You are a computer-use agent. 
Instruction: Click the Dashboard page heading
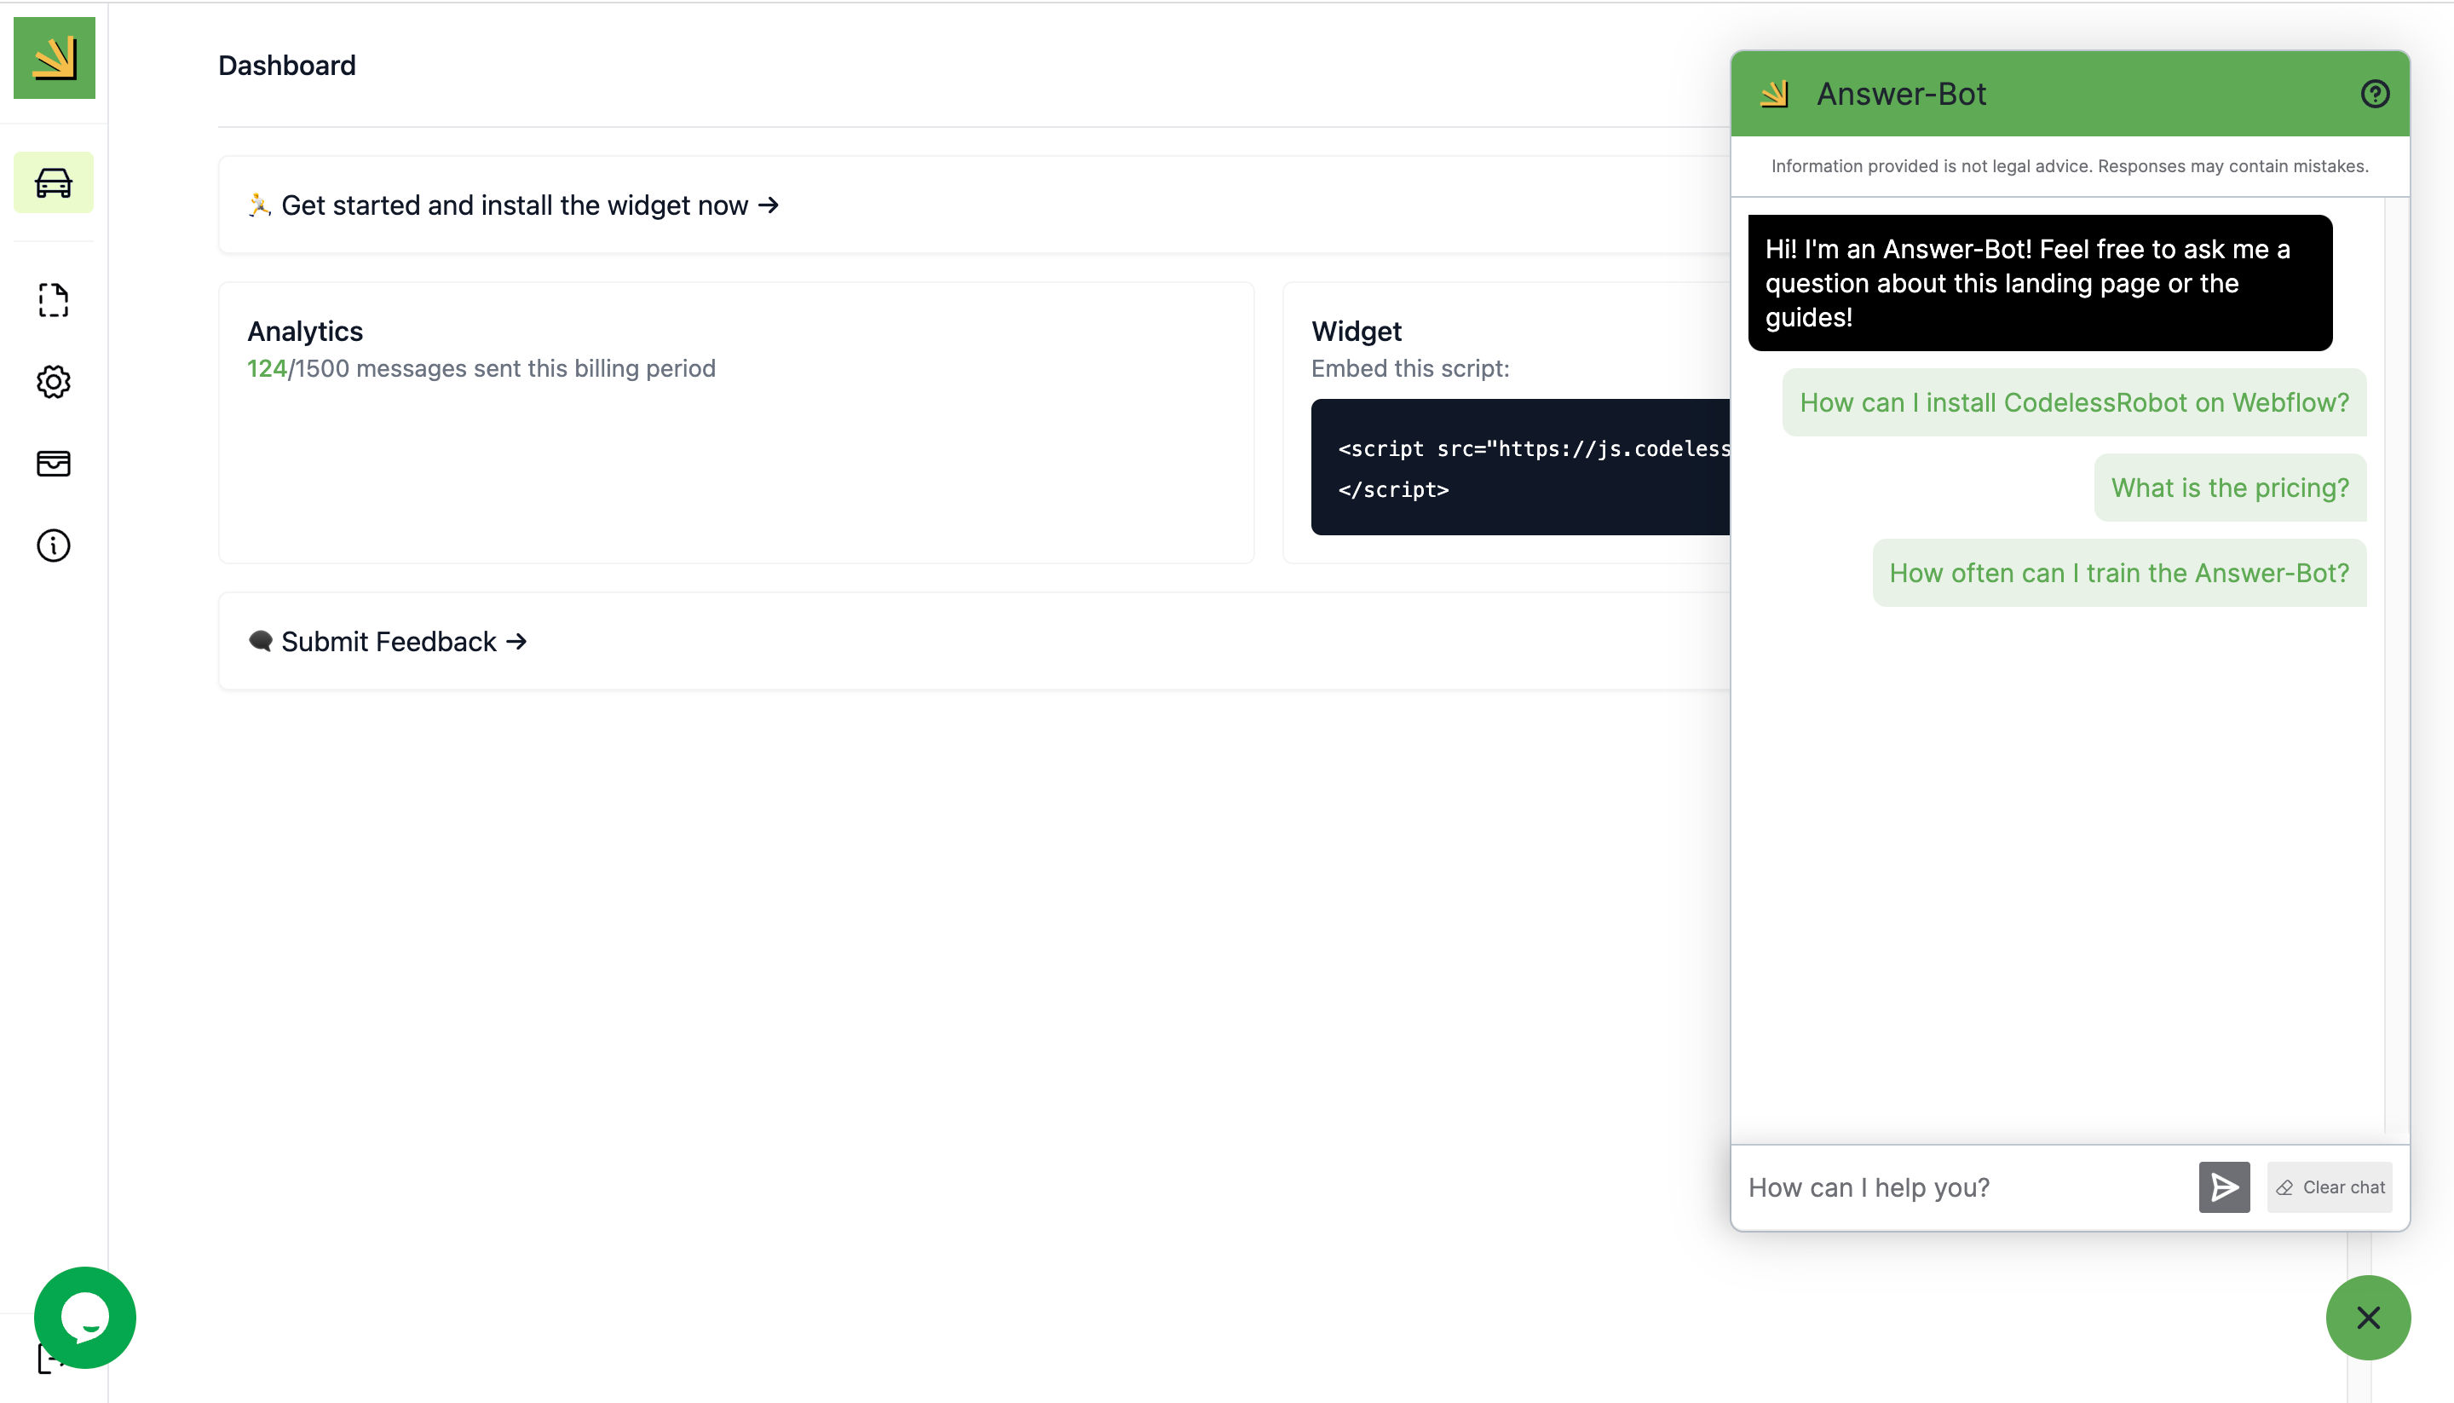(x=287, y=66)
